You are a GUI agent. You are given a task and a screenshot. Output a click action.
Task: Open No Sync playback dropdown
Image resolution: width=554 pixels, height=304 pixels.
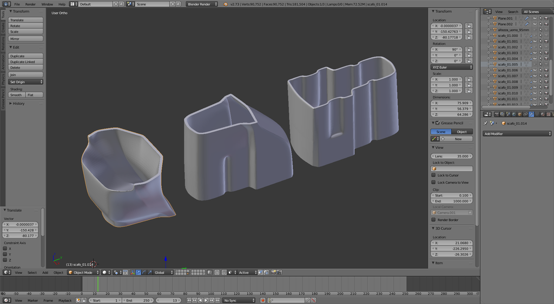239,300
